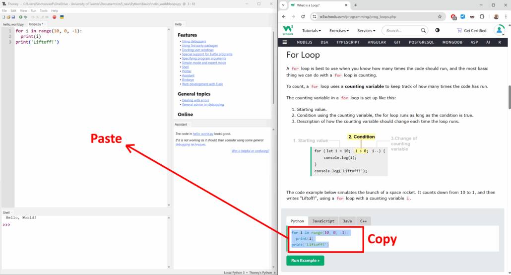Click the Step over debug icon
The height and width of the screenshot is (275, 511).
(x=33, y=17)
